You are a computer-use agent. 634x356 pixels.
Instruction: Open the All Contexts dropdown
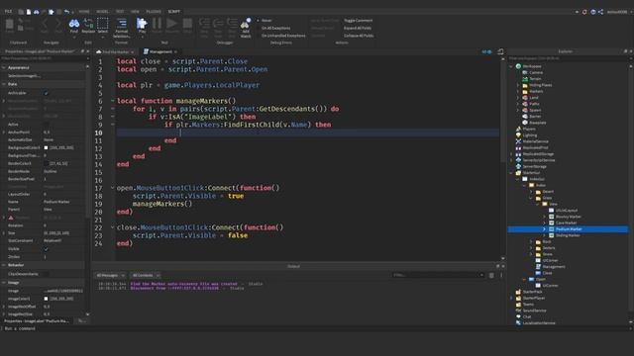click(x=146, y=275)
